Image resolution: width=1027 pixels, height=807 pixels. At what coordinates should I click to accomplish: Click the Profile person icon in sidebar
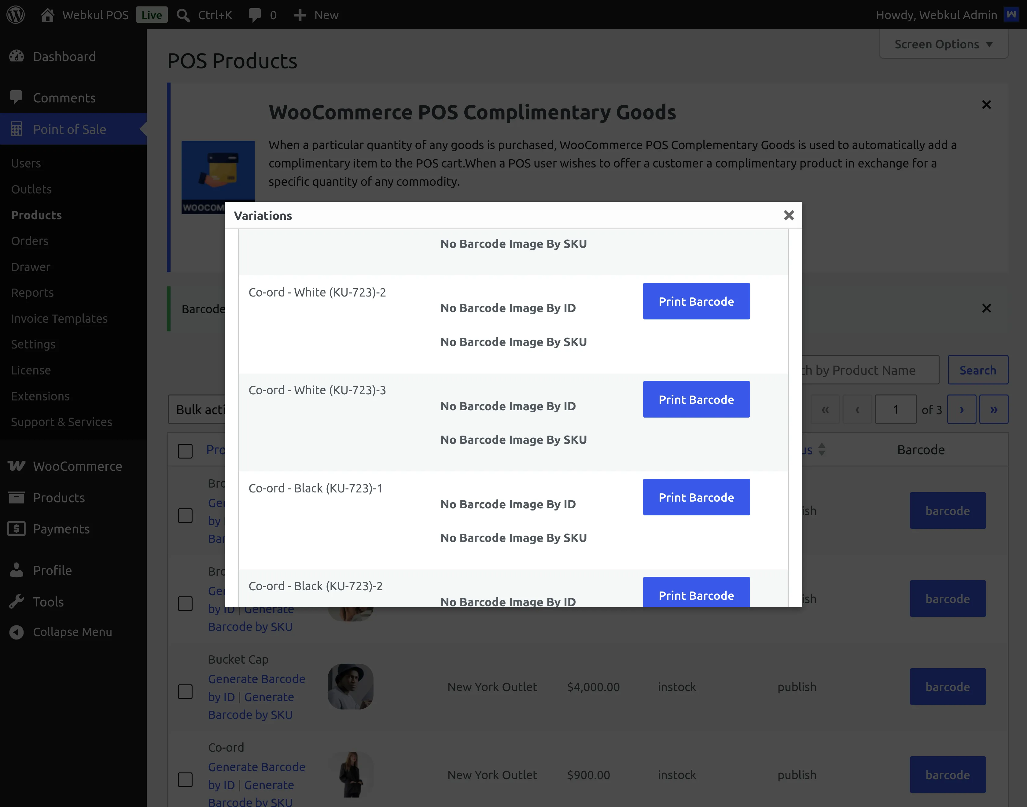point(17,570)
